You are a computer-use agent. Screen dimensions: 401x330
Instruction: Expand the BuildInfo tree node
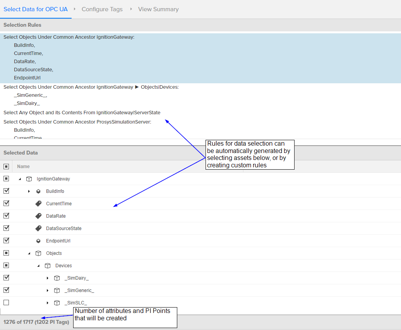pyautogui.click(x=29, y=191)
